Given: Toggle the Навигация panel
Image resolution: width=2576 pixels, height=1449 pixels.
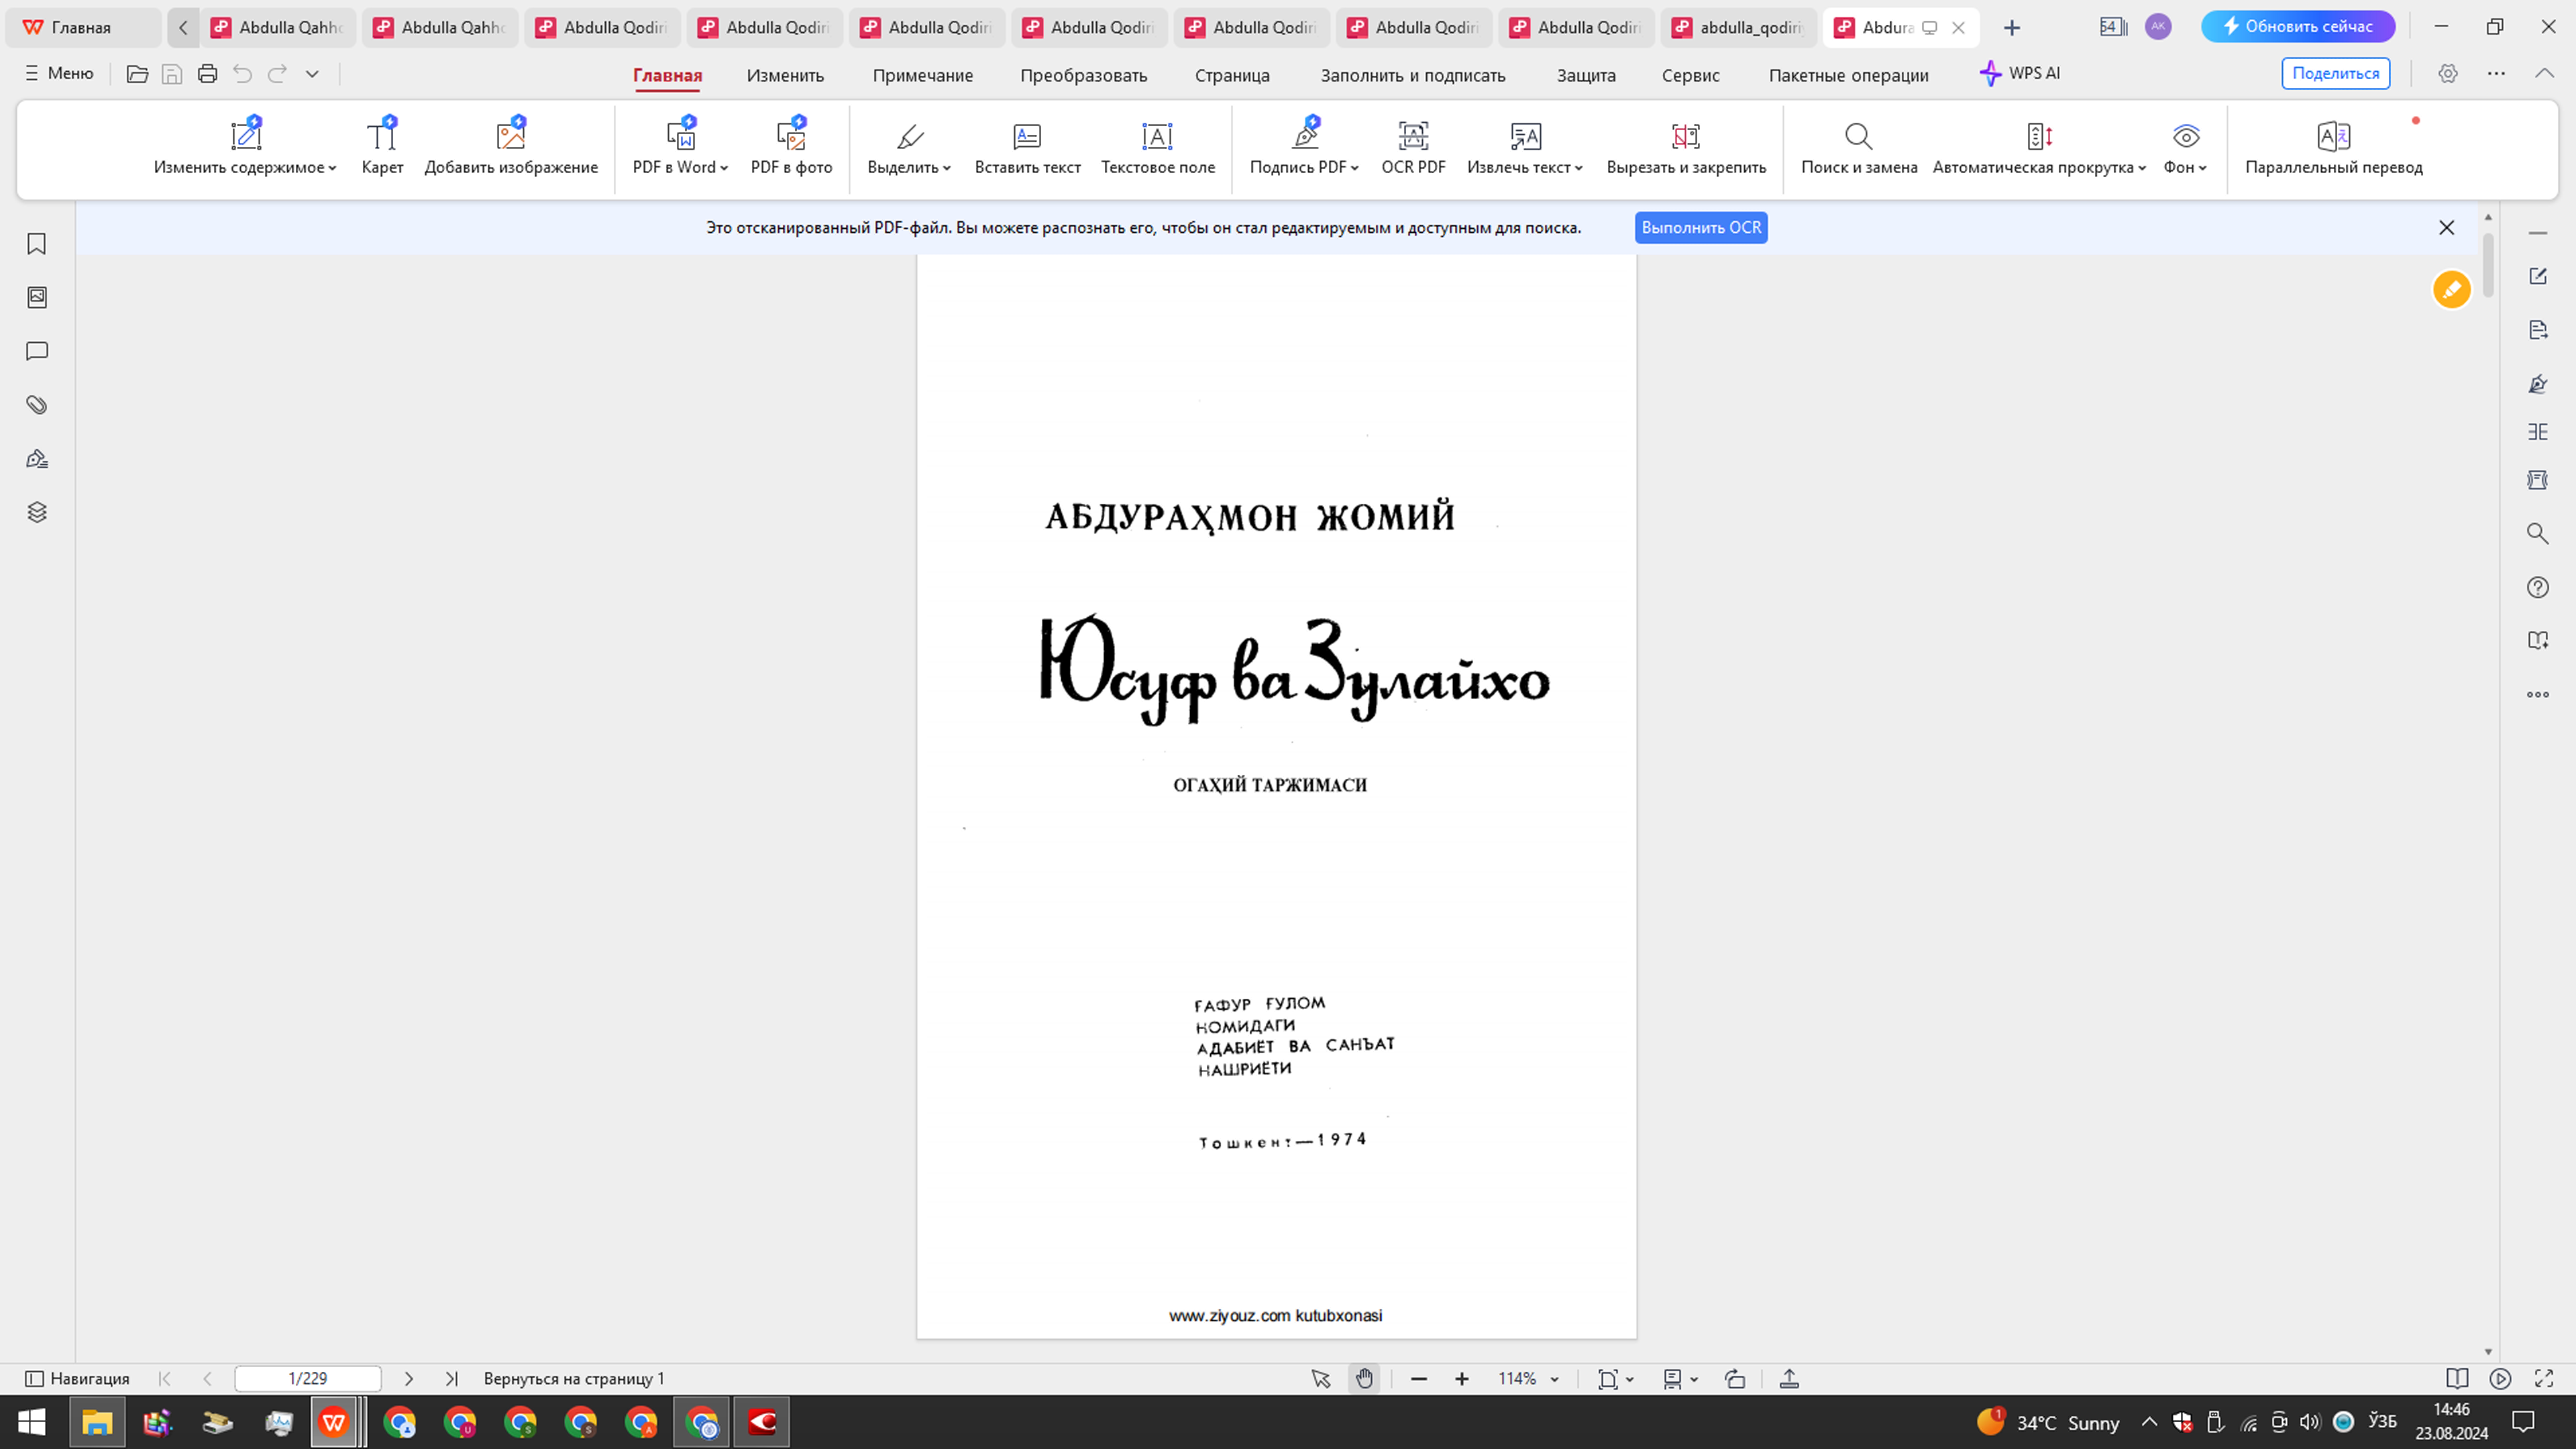Looking at the screenshot, I should tap(80, 1378).
